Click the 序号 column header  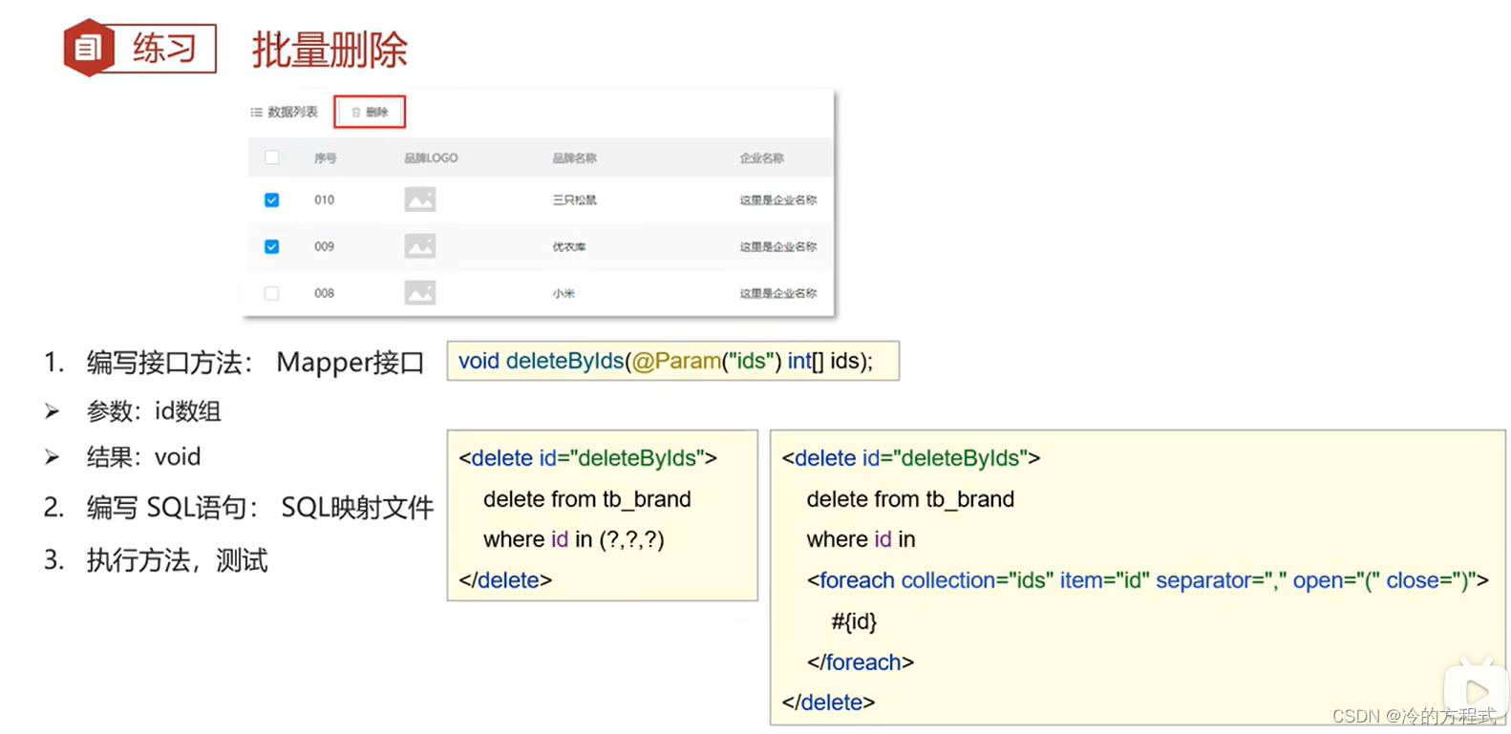[x=325, y=158]
